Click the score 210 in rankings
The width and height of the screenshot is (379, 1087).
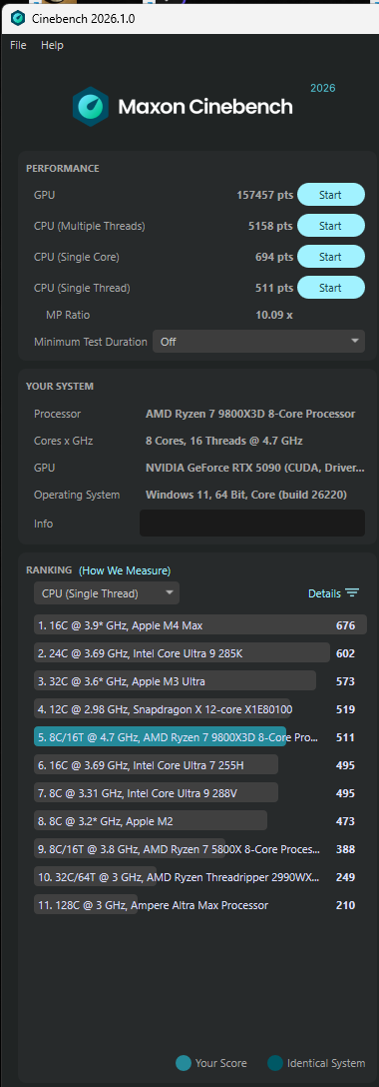pos(345,905)
